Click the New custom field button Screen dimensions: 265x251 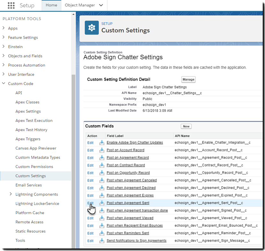[x=186, y=126]
